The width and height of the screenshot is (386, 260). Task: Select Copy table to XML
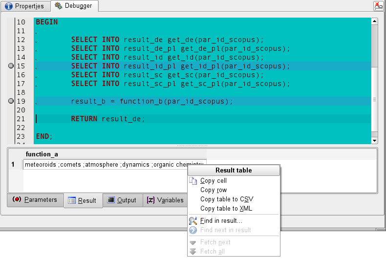coord(226,209)
